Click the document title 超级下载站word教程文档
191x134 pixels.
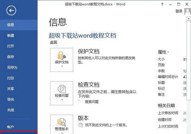coord(82,35)
